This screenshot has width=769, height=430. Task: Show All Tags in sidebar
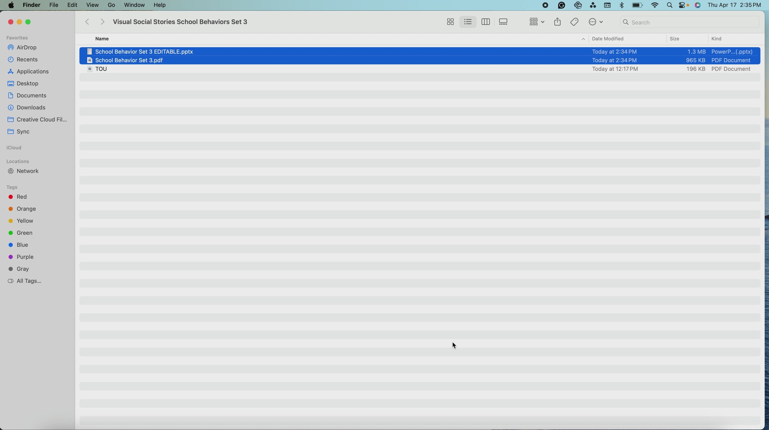tap(29, 281)
